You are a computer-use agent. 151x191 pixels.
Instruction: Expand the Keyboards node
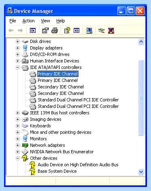[x=17, y=126]
